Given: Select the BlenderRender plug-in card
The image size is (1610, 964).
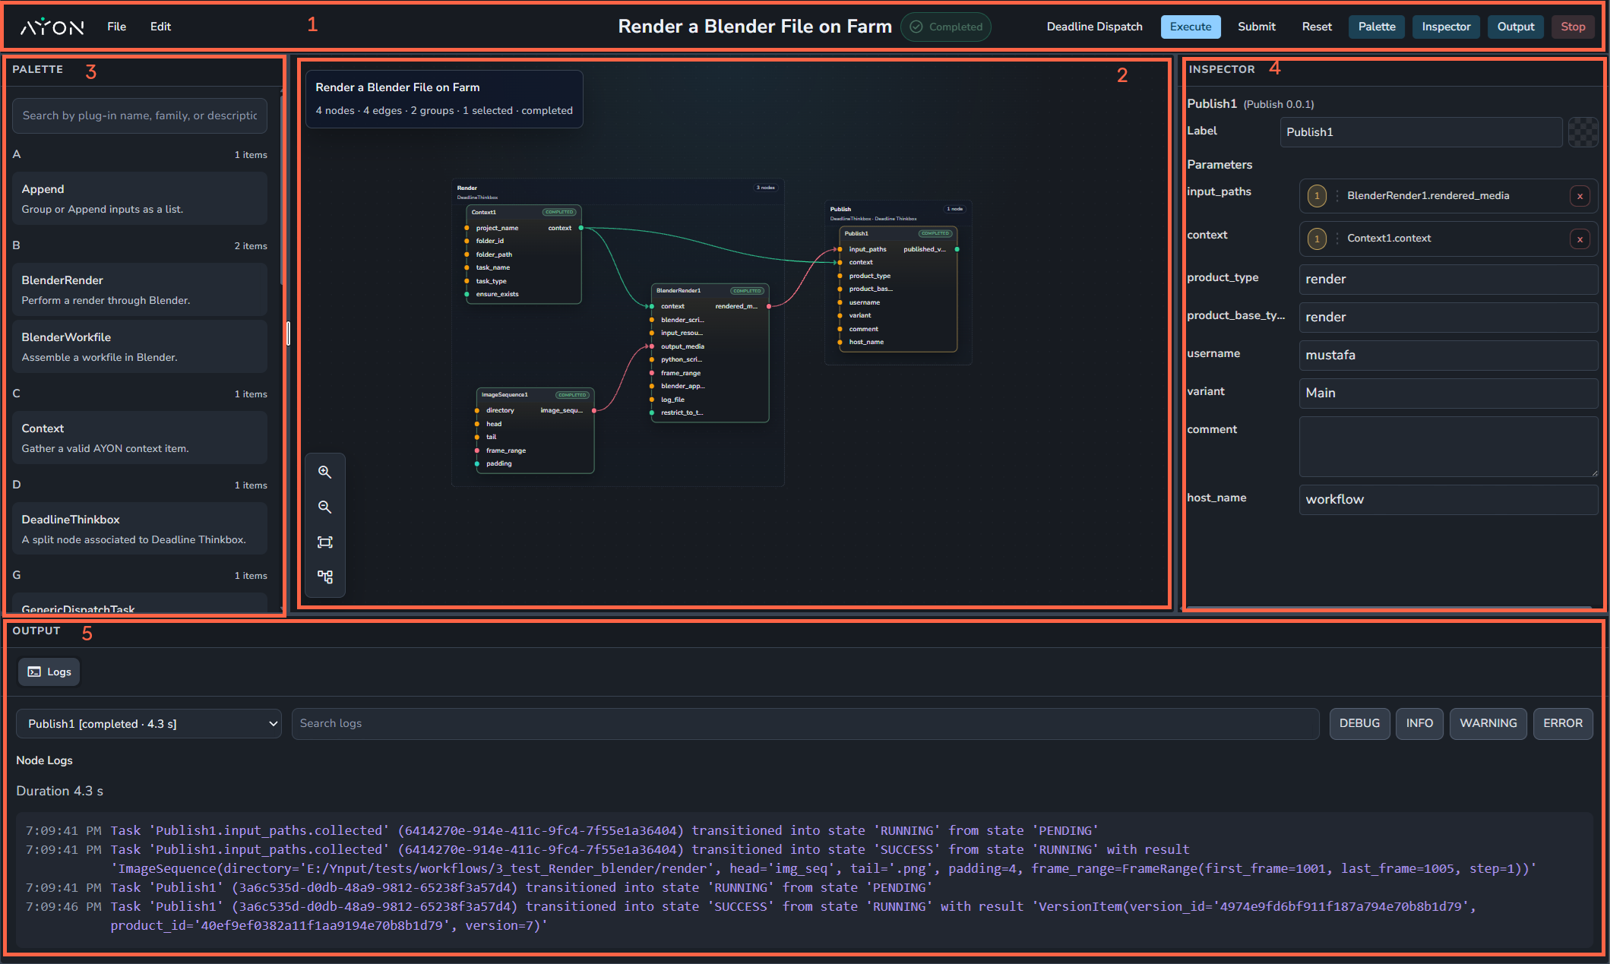Looking at the screenshot, I should point(140,289).
